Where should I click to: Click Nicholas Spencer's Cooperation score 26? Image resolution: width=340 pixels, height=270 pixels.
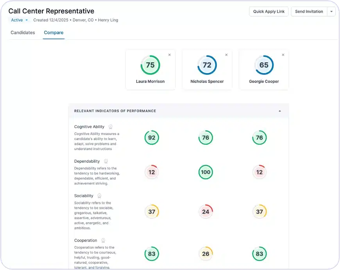pos(206,254)
